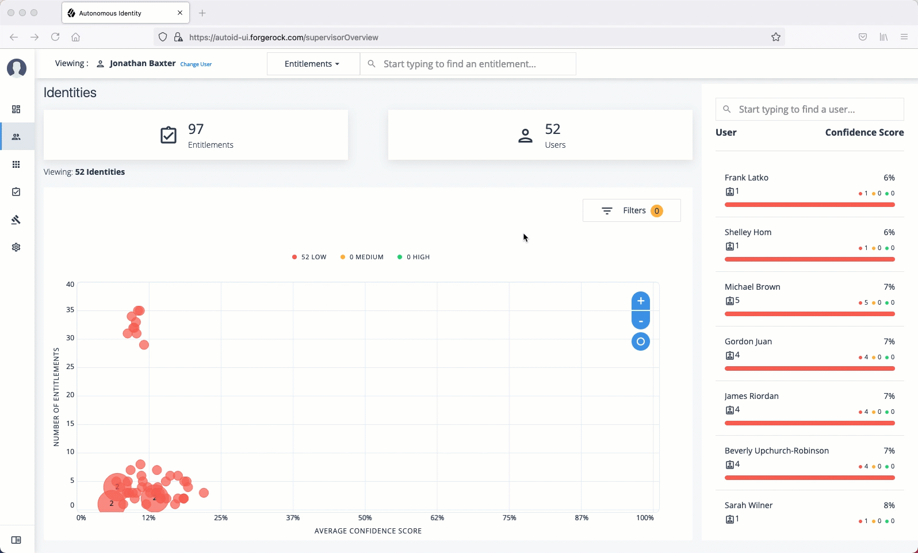Select the identities people icon in sidebar
This screenshot has height=553, width=918.
[16, 137]
